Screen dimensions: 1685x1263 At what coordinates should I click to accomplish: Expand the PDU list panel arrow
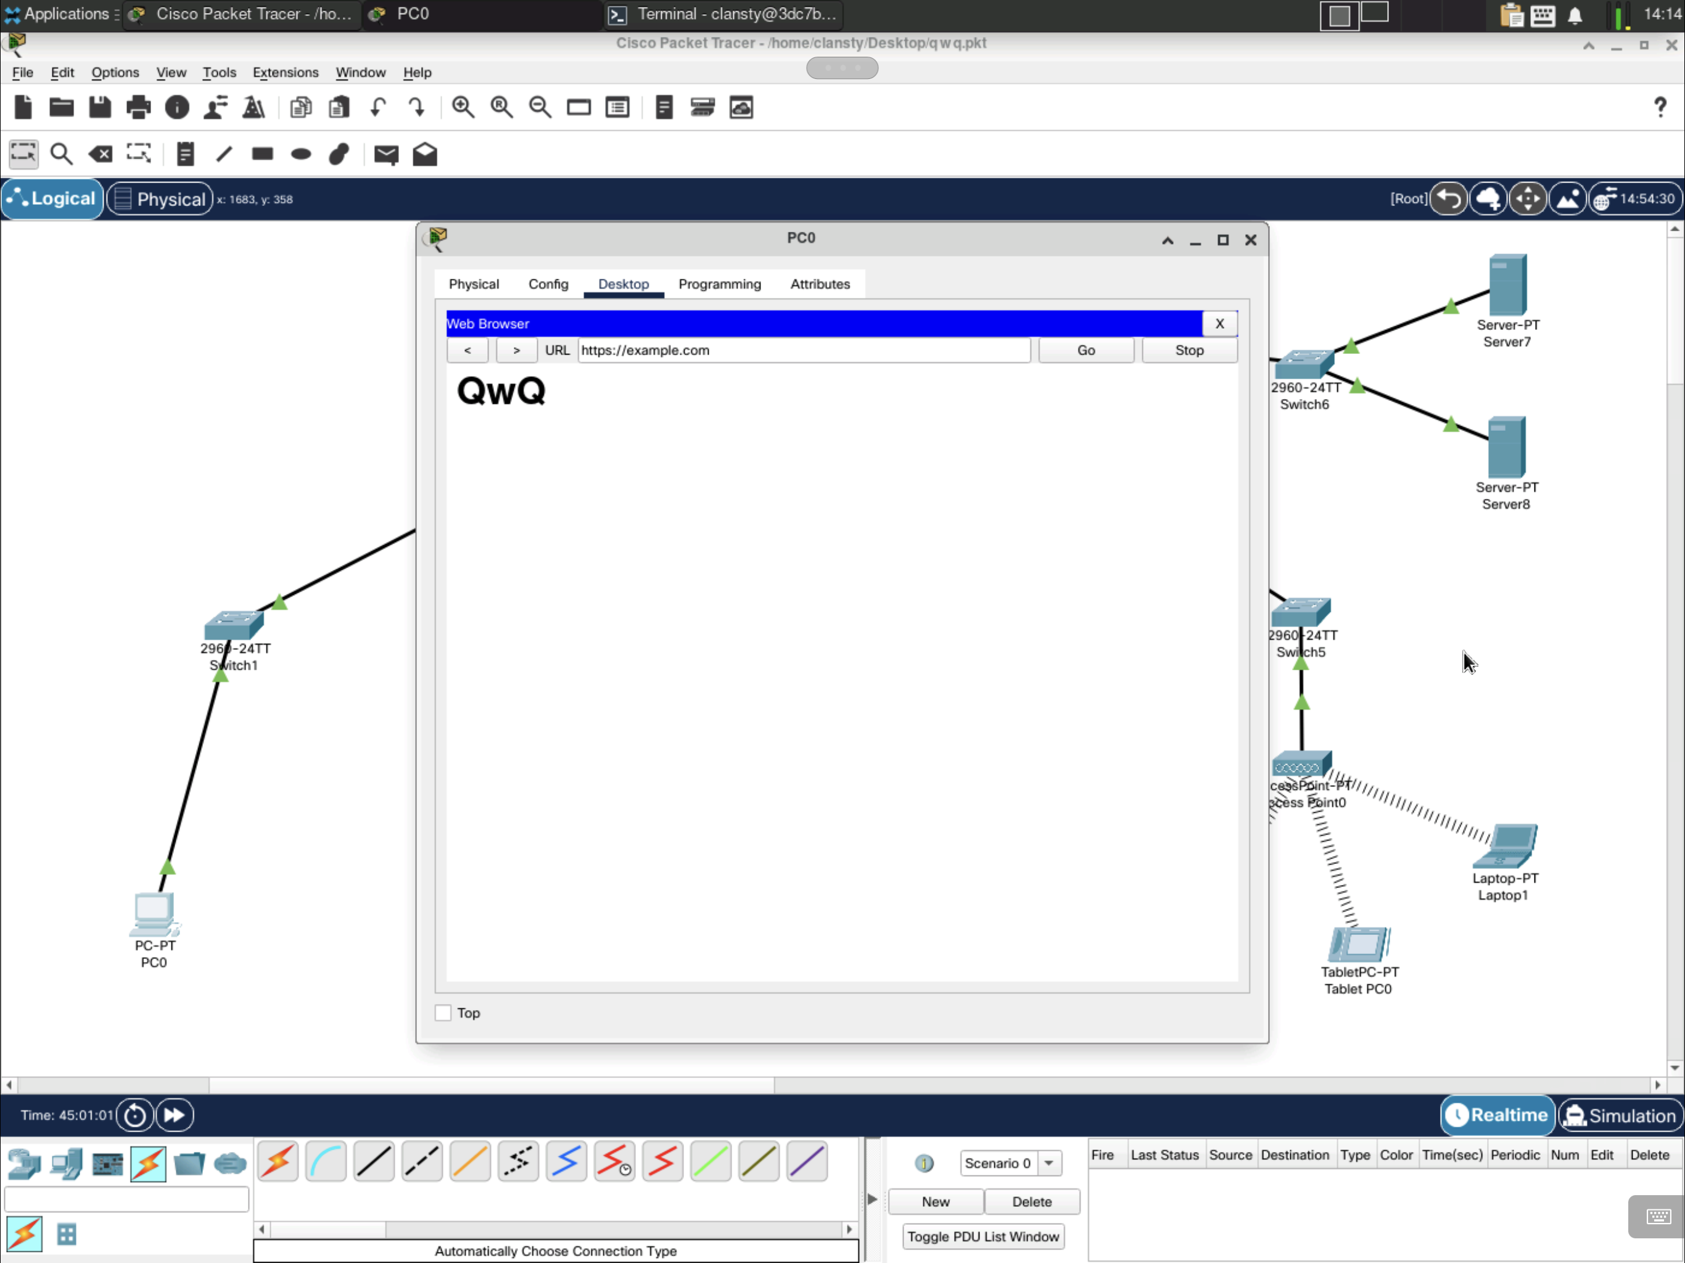[x=872, y=1199]
